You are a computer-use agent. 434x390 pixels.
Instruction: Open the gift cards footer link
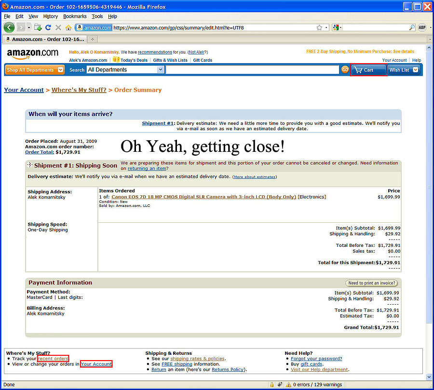312,364
